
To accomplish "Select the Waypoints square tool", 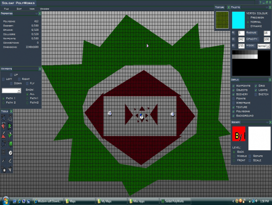I will (4, 152).
